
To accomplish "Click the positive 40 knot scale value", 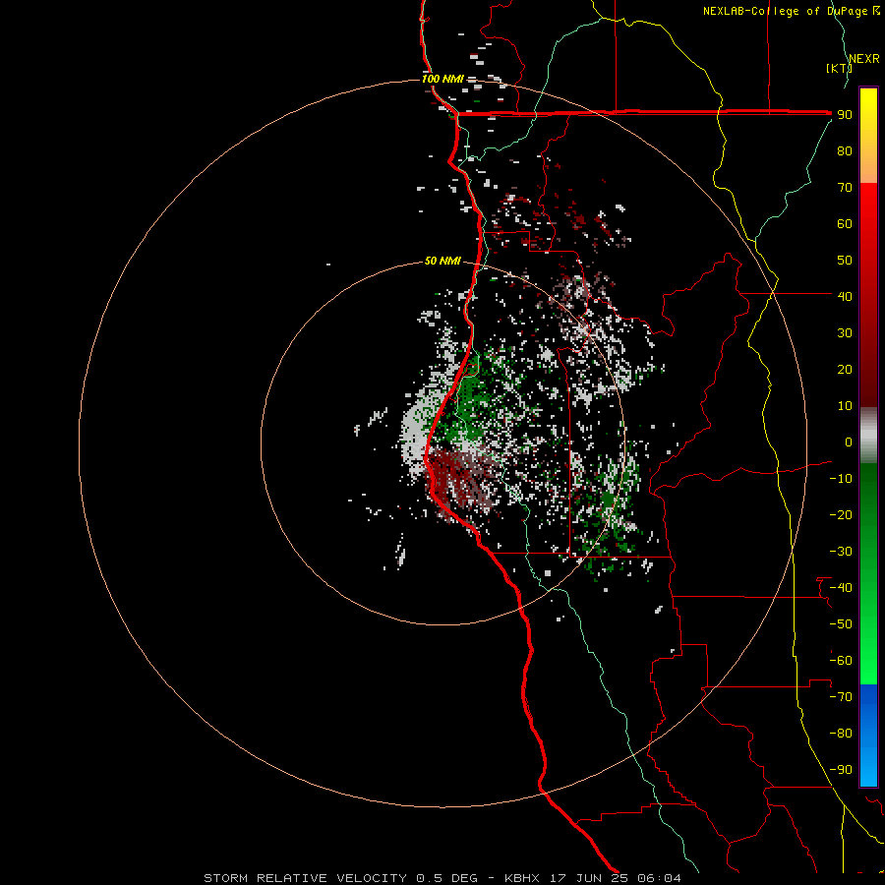I will 845,296.
